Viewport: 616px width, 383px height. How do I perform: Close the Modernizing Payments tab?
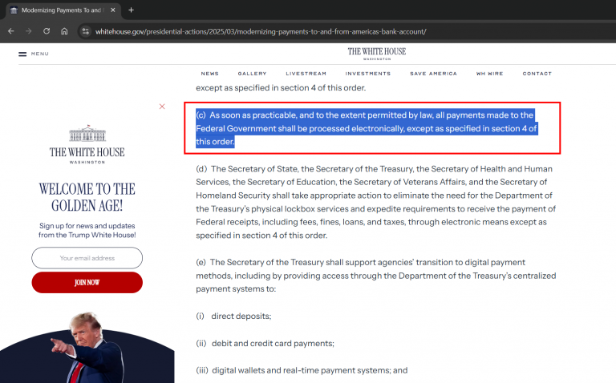click(x=113, y=10)
